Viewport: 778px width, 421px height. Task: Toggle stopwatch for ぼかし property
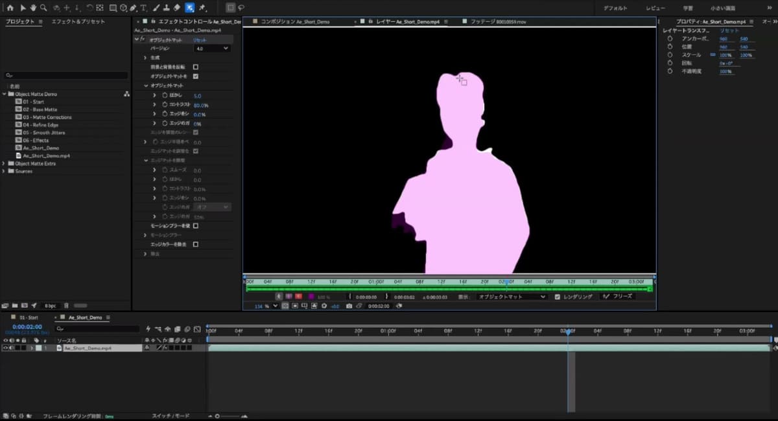(x=165, y=95)
